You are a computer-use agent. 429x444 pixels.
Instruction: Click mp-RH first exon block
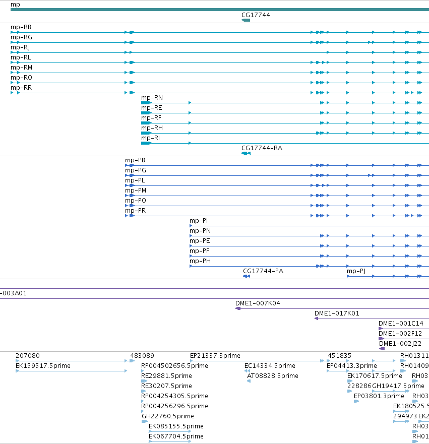click(146, 133)
